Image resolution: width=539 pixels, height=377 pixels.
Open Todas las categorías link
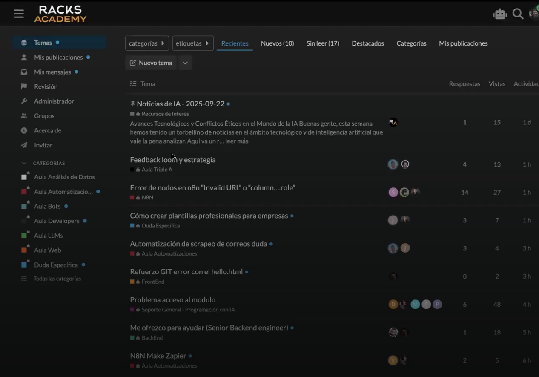(x=57, y=279)
